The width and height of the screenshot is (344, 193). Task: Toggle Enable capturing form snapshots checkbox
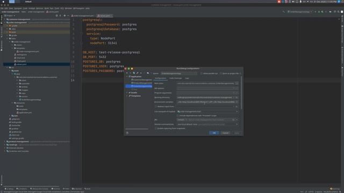pos(156,129)
